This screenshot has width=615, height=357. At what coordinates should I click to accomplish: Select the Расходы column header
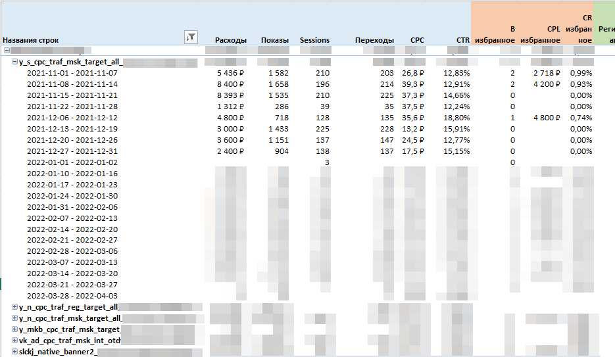click(x=231, y=40)
